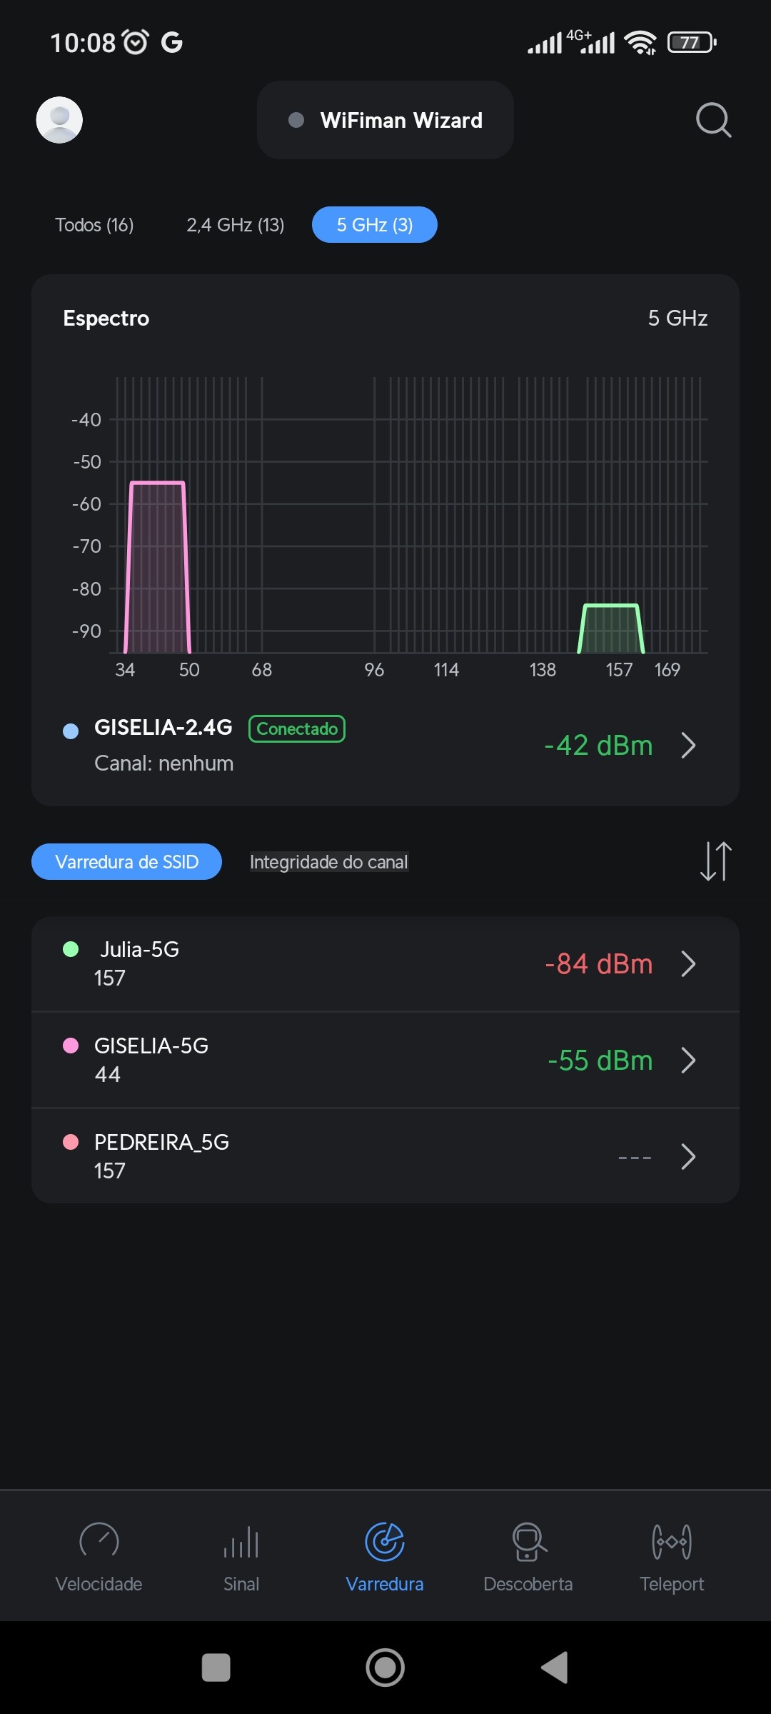Expand PEDREIRA_5G network details chevron
Screen dimensions: 771x1714
[688, 1157]
